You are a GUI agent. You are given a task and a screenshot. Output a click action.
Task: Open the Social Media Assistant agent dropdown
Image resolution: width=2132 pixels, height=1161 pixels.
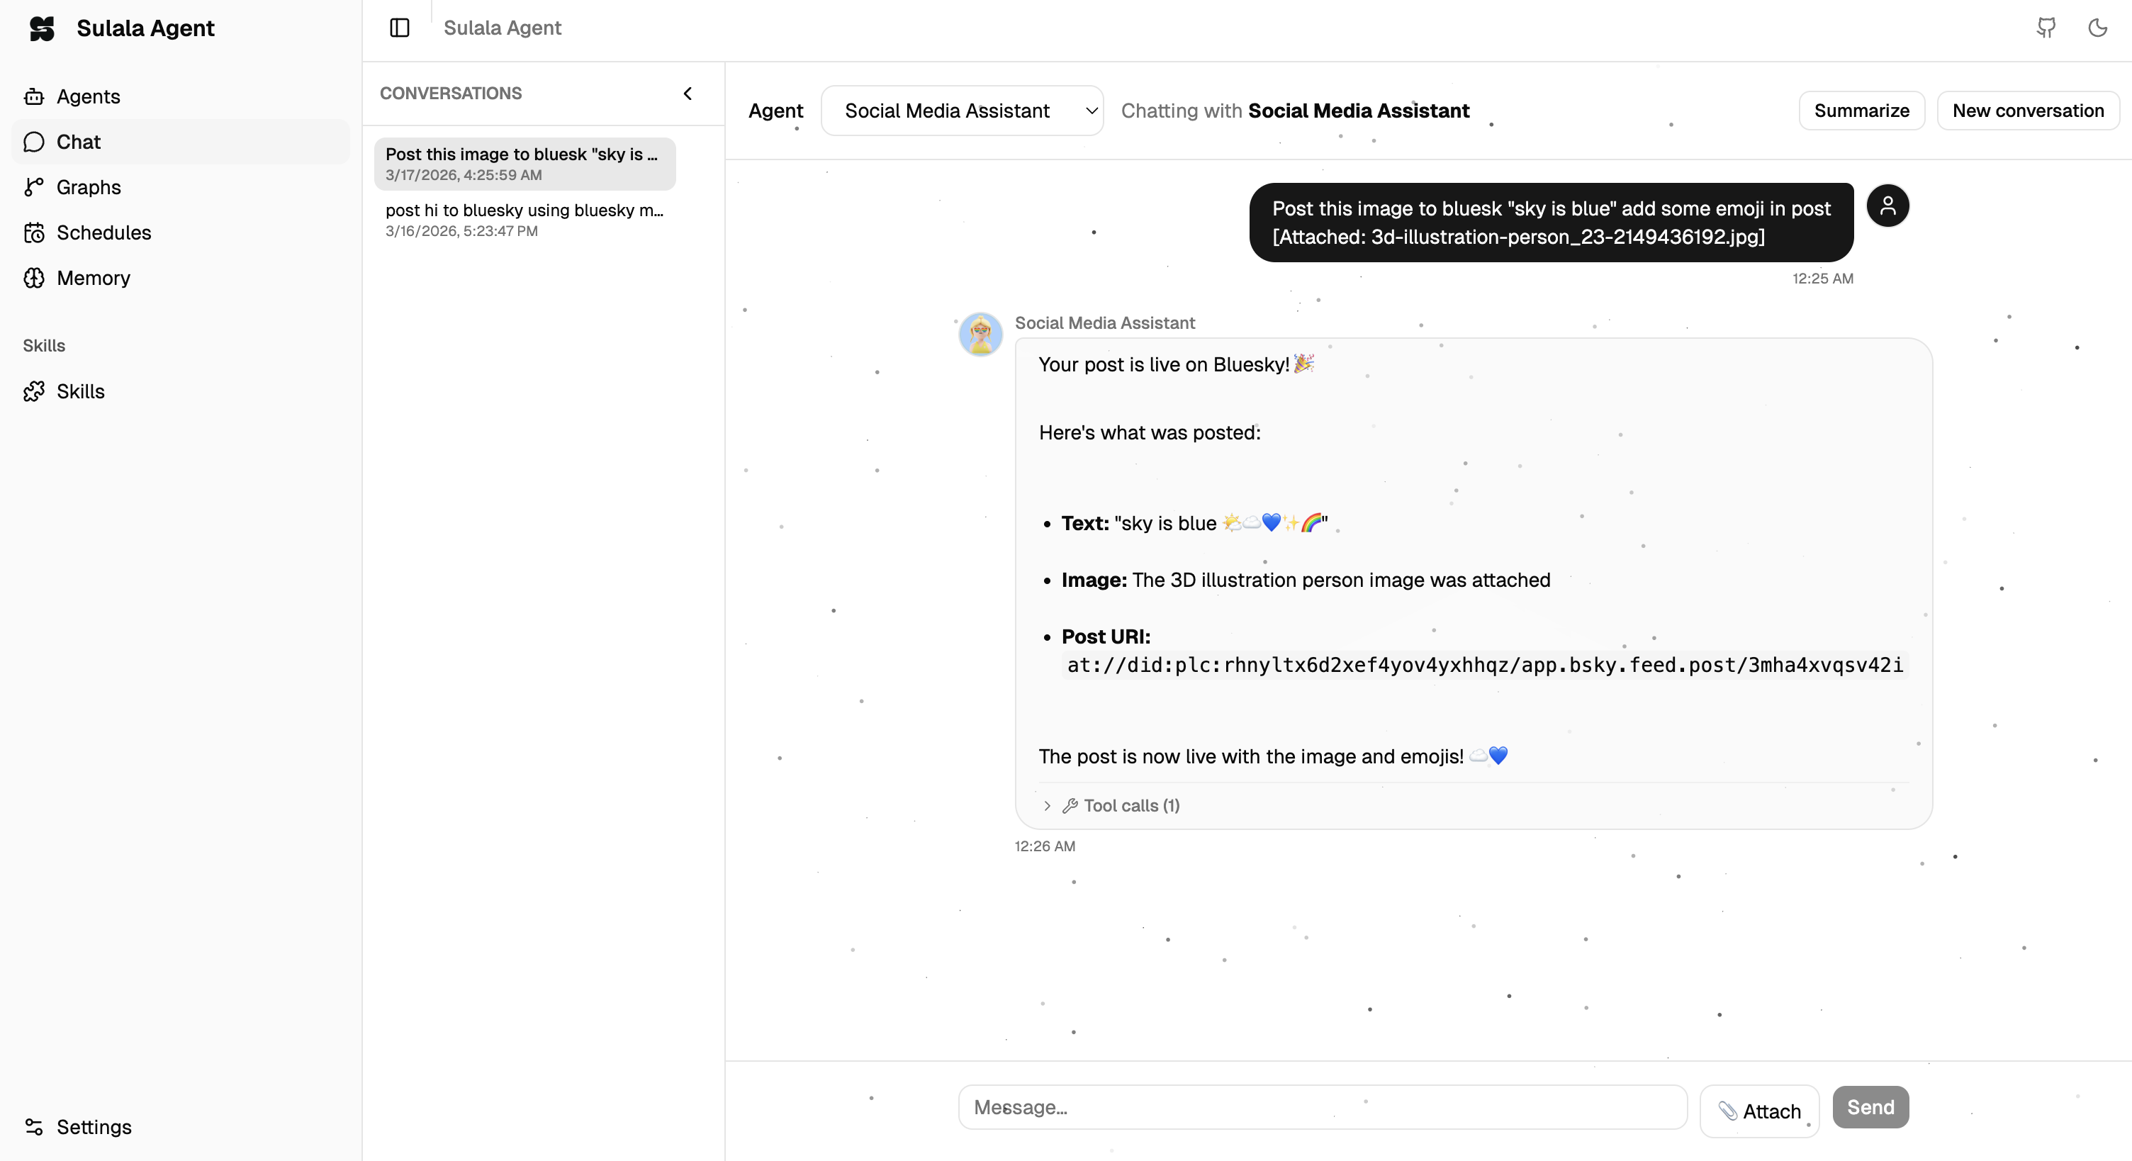coord(962,110)
